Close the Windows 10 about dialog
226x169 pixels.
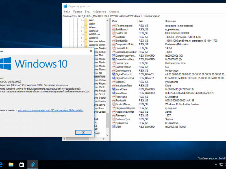click(x=91, y=51)
